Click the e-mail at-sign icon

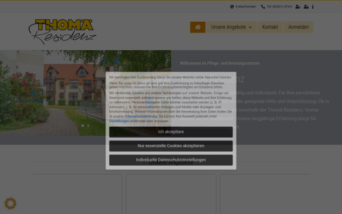[232, 6]
